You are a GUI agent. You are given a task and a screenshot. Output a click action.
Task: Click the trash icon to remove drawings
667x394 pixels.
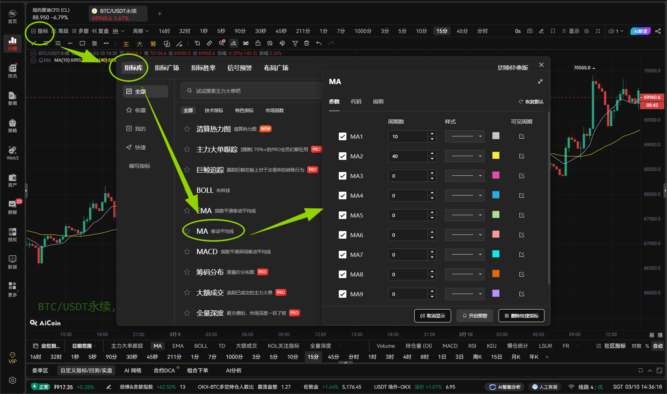(307, 43)
